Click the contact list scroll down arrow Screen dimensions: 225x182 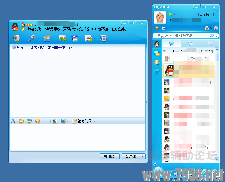click(217, 159)
